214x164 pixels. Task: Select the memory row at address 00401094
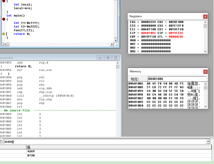[164, 91]
